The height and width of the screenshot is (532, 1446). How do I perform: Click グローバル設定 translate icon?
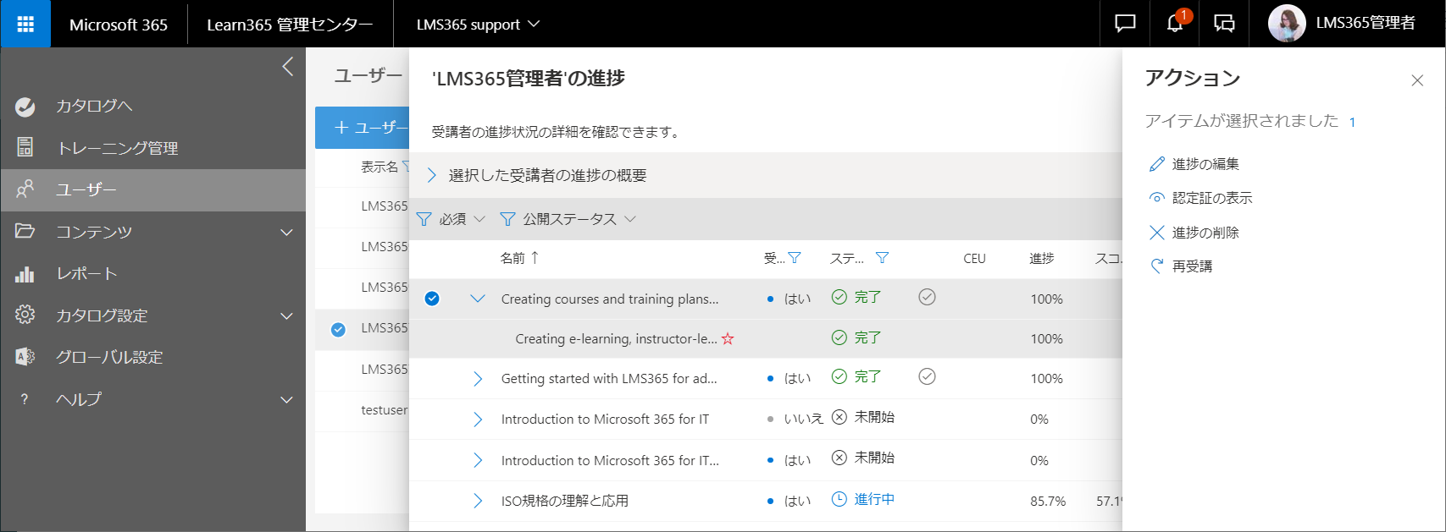point(25,357)
